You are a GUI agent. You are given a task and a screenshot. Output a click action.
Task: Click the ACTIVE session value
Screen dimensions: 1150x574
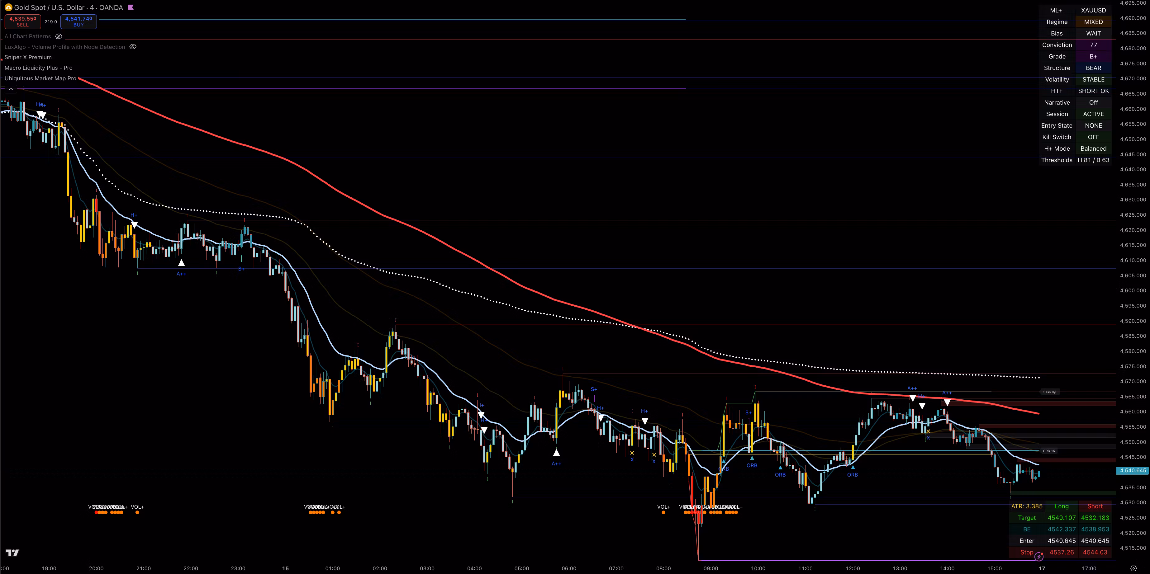pyautogui.click(x=1093, y=114)
